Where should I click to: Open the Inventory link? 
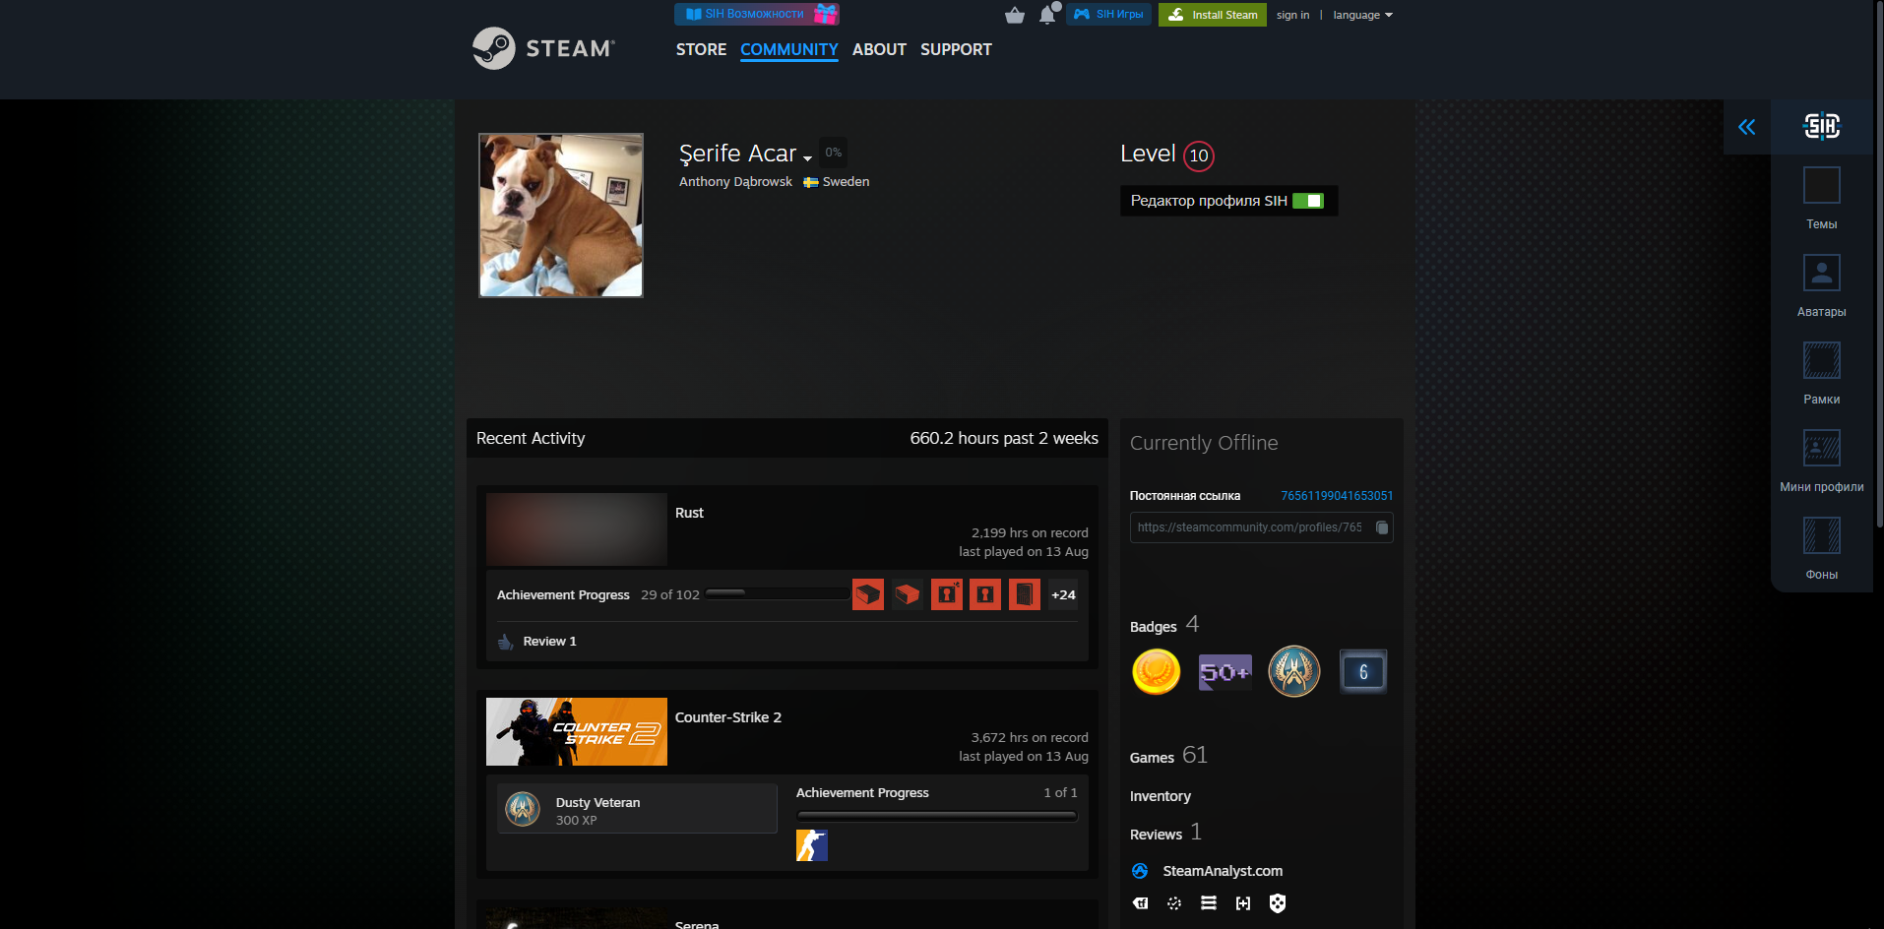[1161, 796]
